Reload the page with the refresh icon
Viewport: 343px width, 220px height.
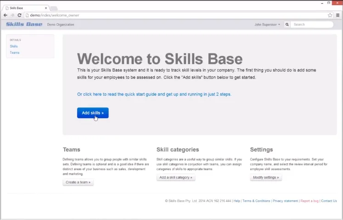click(19, 15)
